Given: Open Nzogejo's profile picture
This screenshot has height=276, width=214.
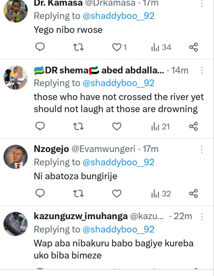Looking at the screenshot, I should (x=15, y=157).
